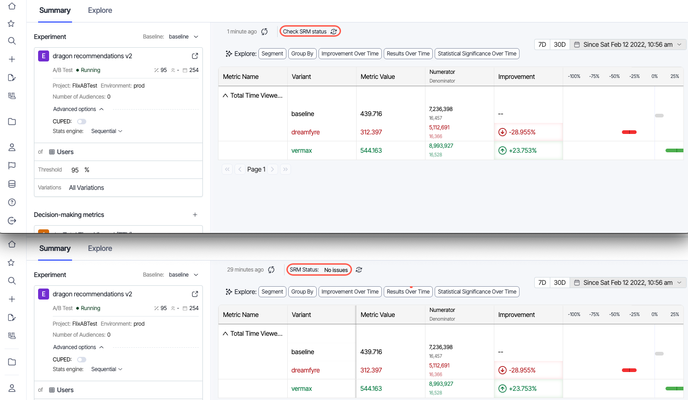The width and height of the screenshot is (688, 400).
Task: Click the help question mark sidebar icon
Action: point(12,202)
